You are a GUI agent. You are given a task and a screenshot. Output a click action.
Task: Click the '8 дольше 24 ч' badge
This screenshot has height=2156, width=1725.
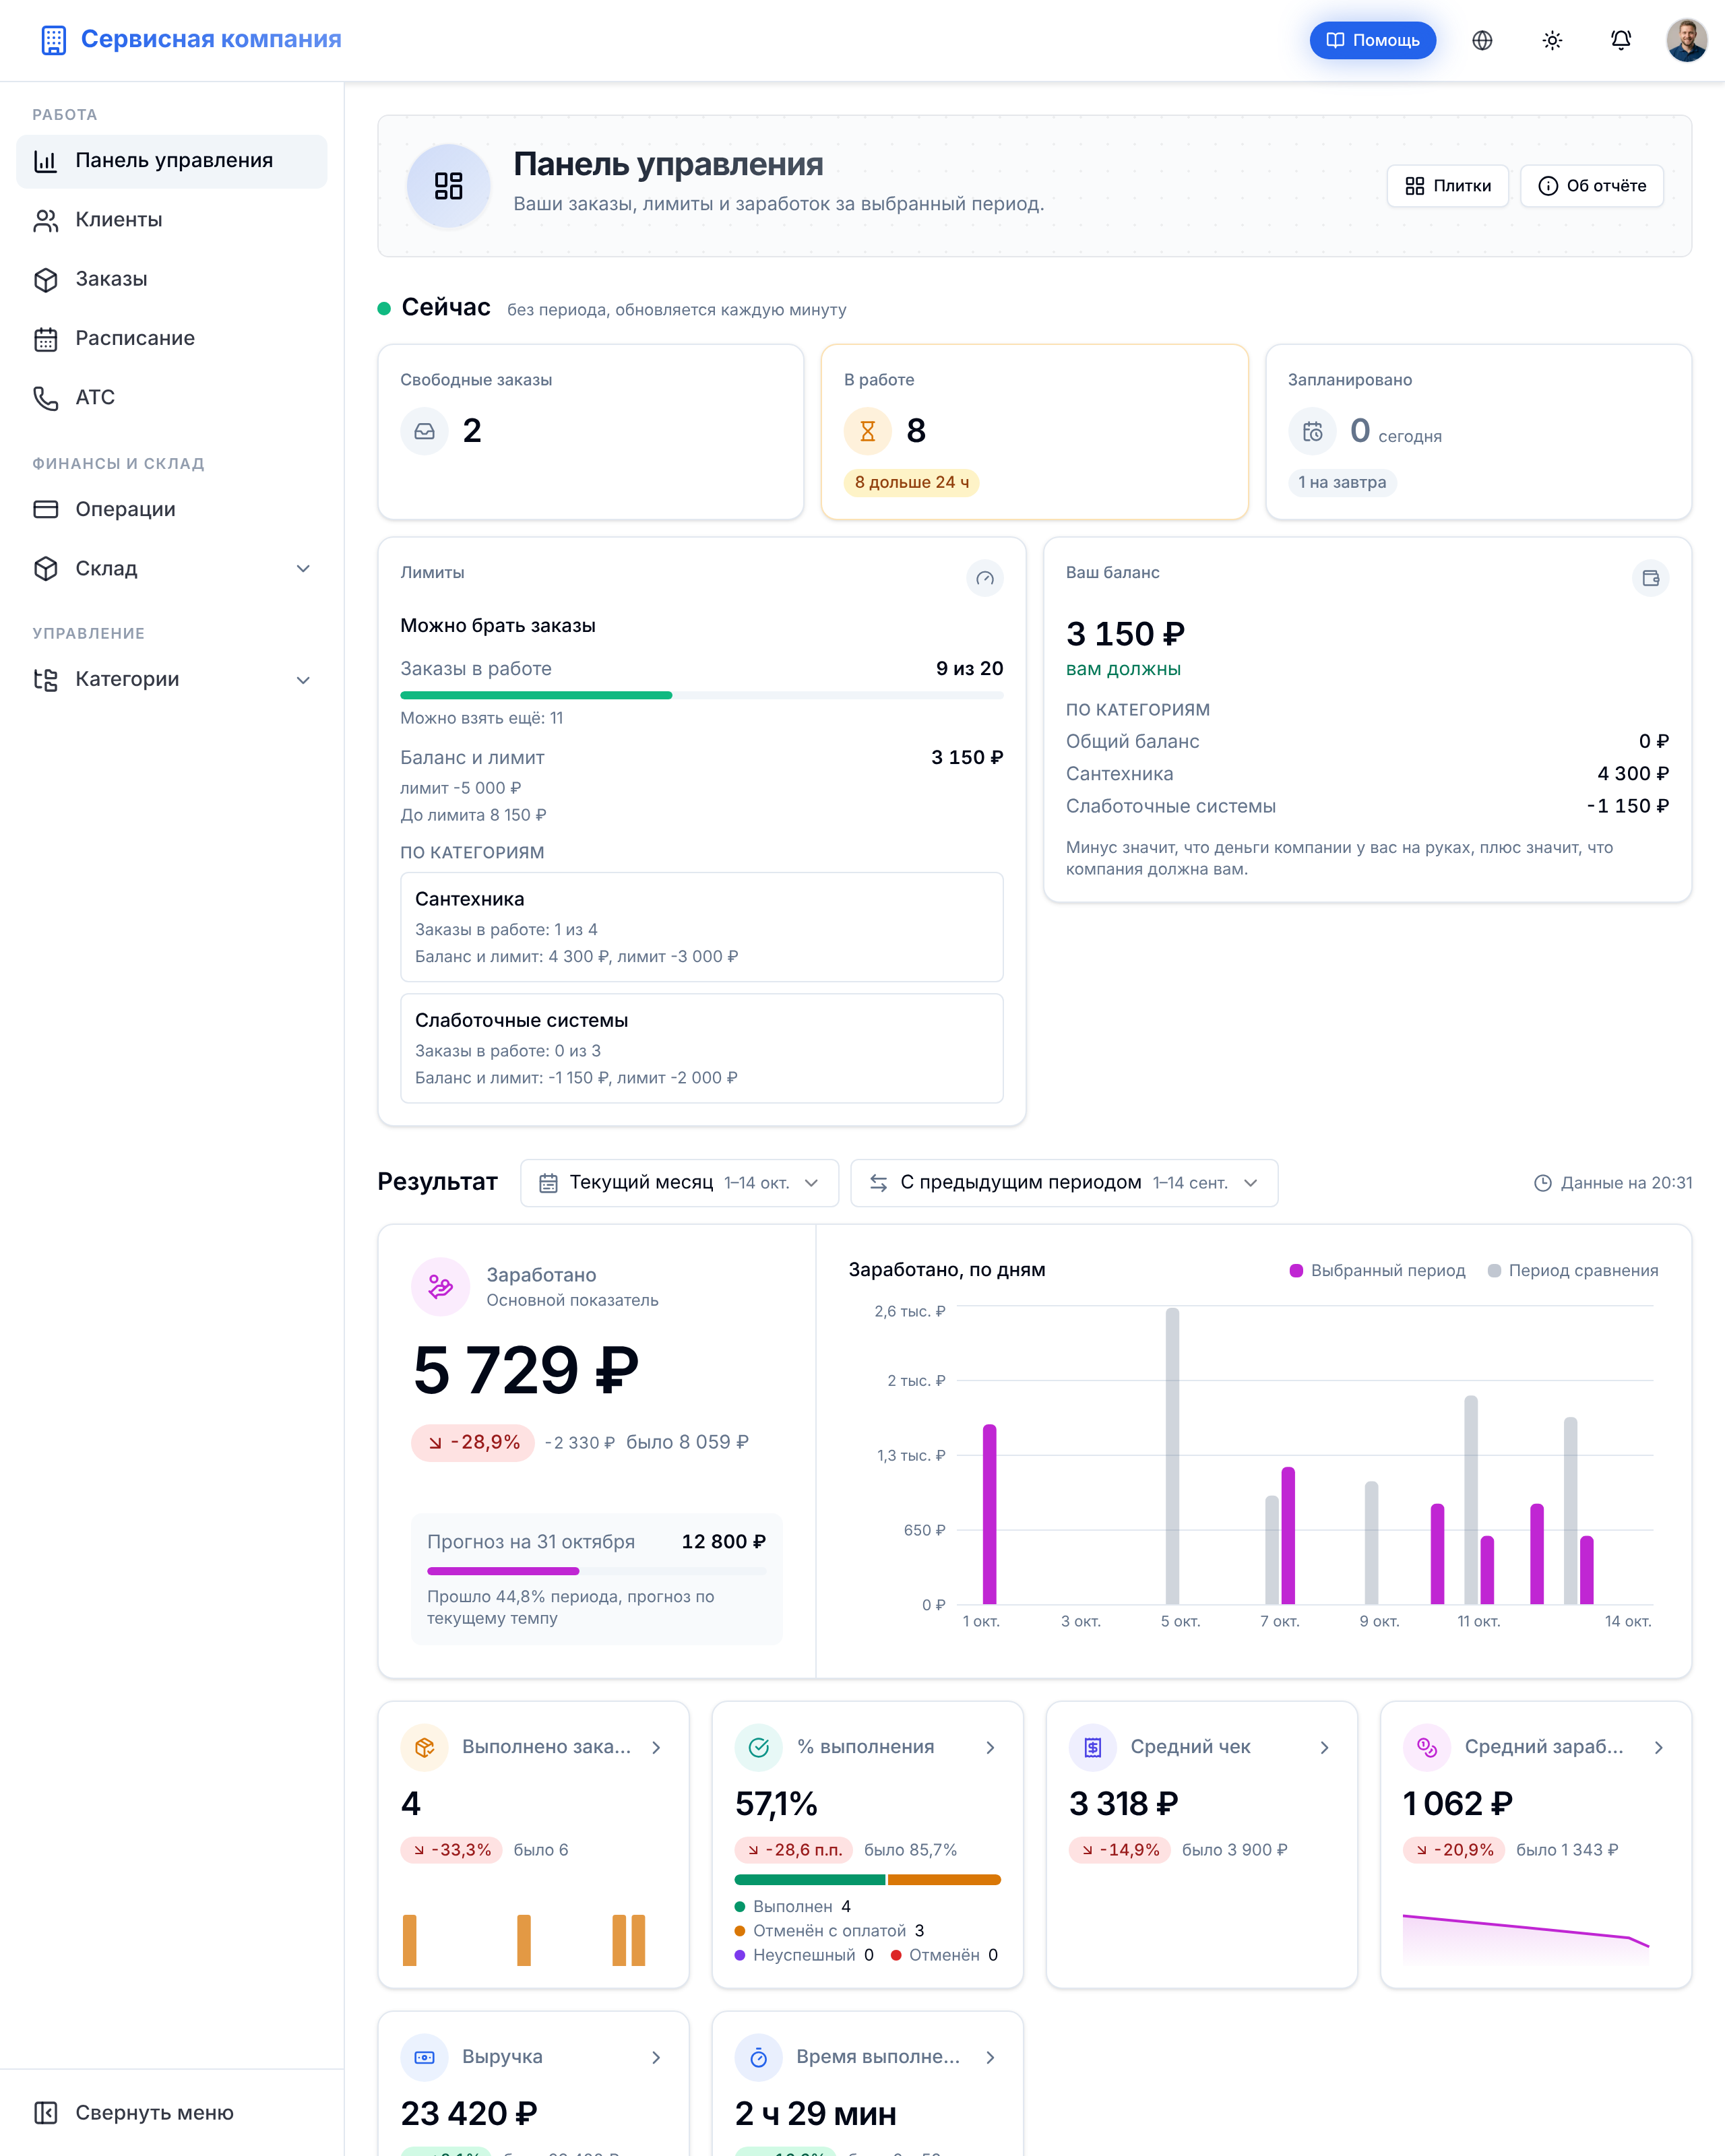(912, 482)
